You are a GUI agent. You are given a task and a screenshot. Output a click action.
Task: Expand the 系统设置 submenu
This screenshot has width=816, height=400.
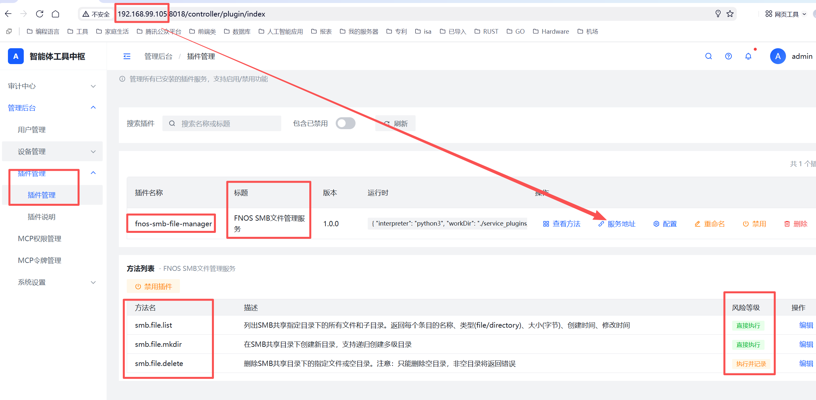click(x=52, y=282)
